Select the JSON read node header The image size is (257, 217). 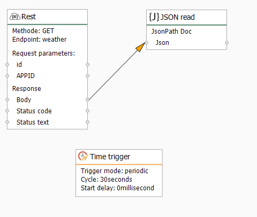tap(186, 17)
